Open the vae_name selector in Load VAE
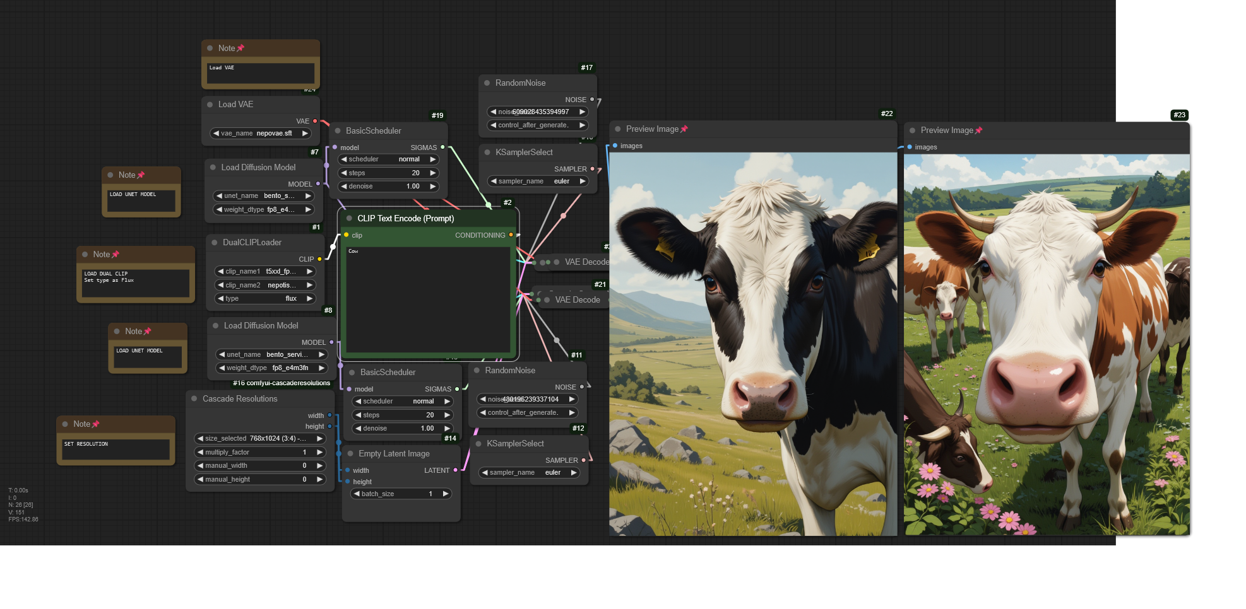This screenshot has height=609, width=1246. click(x=261, y=134)
